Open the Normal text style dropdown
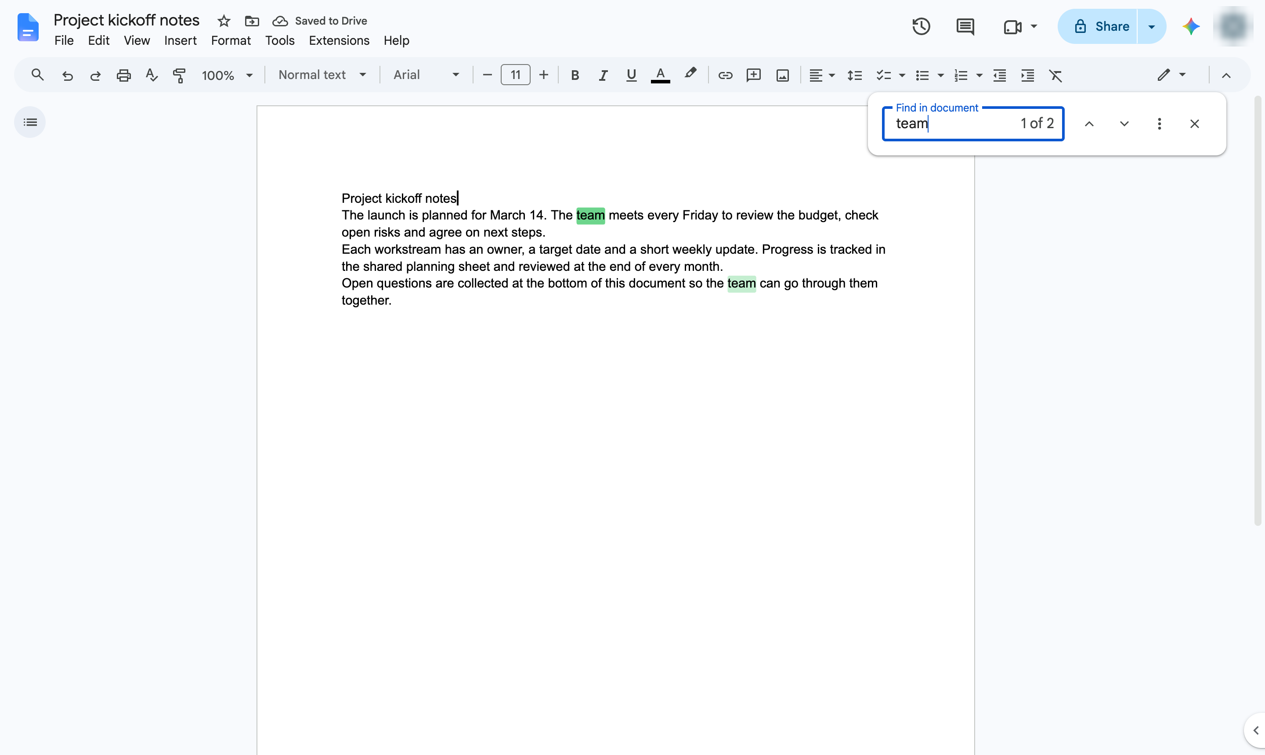Viewport: 1265px width, 755px height. 322,75
